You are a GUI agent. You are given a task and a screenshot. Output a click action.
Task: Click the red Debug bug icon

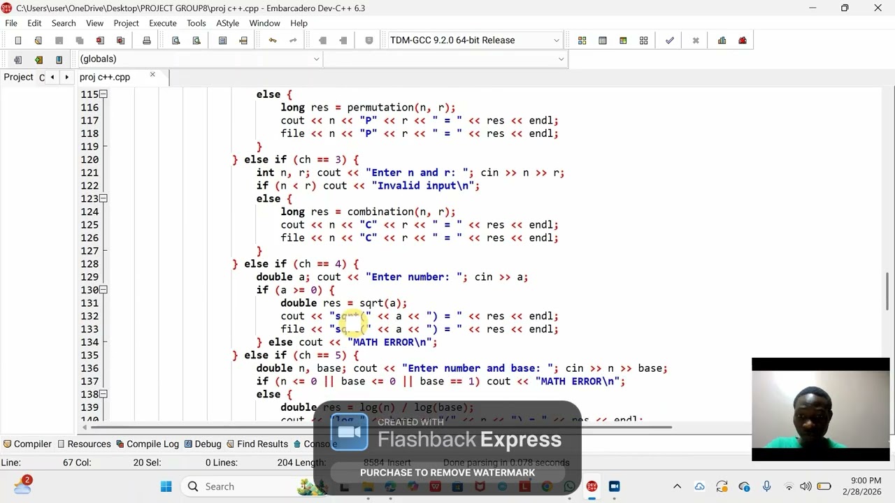[x=743, y=41]
